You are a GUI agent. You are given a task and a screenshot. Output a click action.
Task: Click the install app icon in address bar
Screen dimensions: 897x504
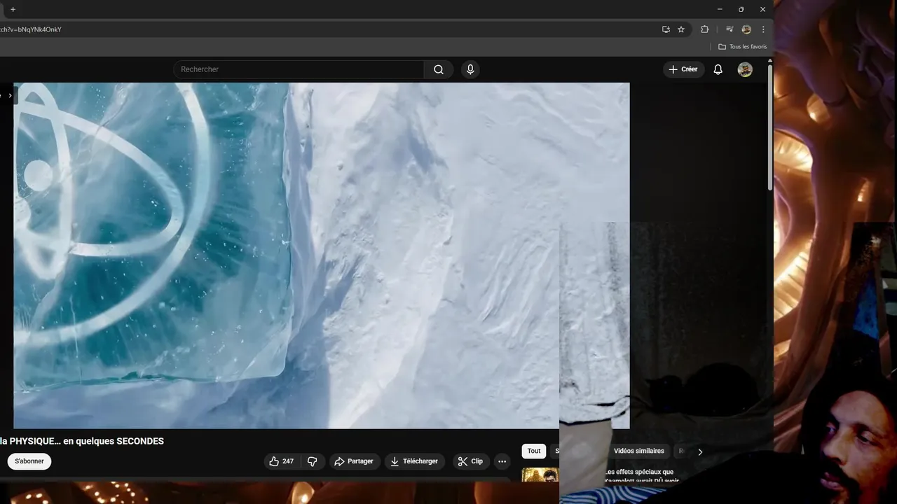[x=666, y=29]
